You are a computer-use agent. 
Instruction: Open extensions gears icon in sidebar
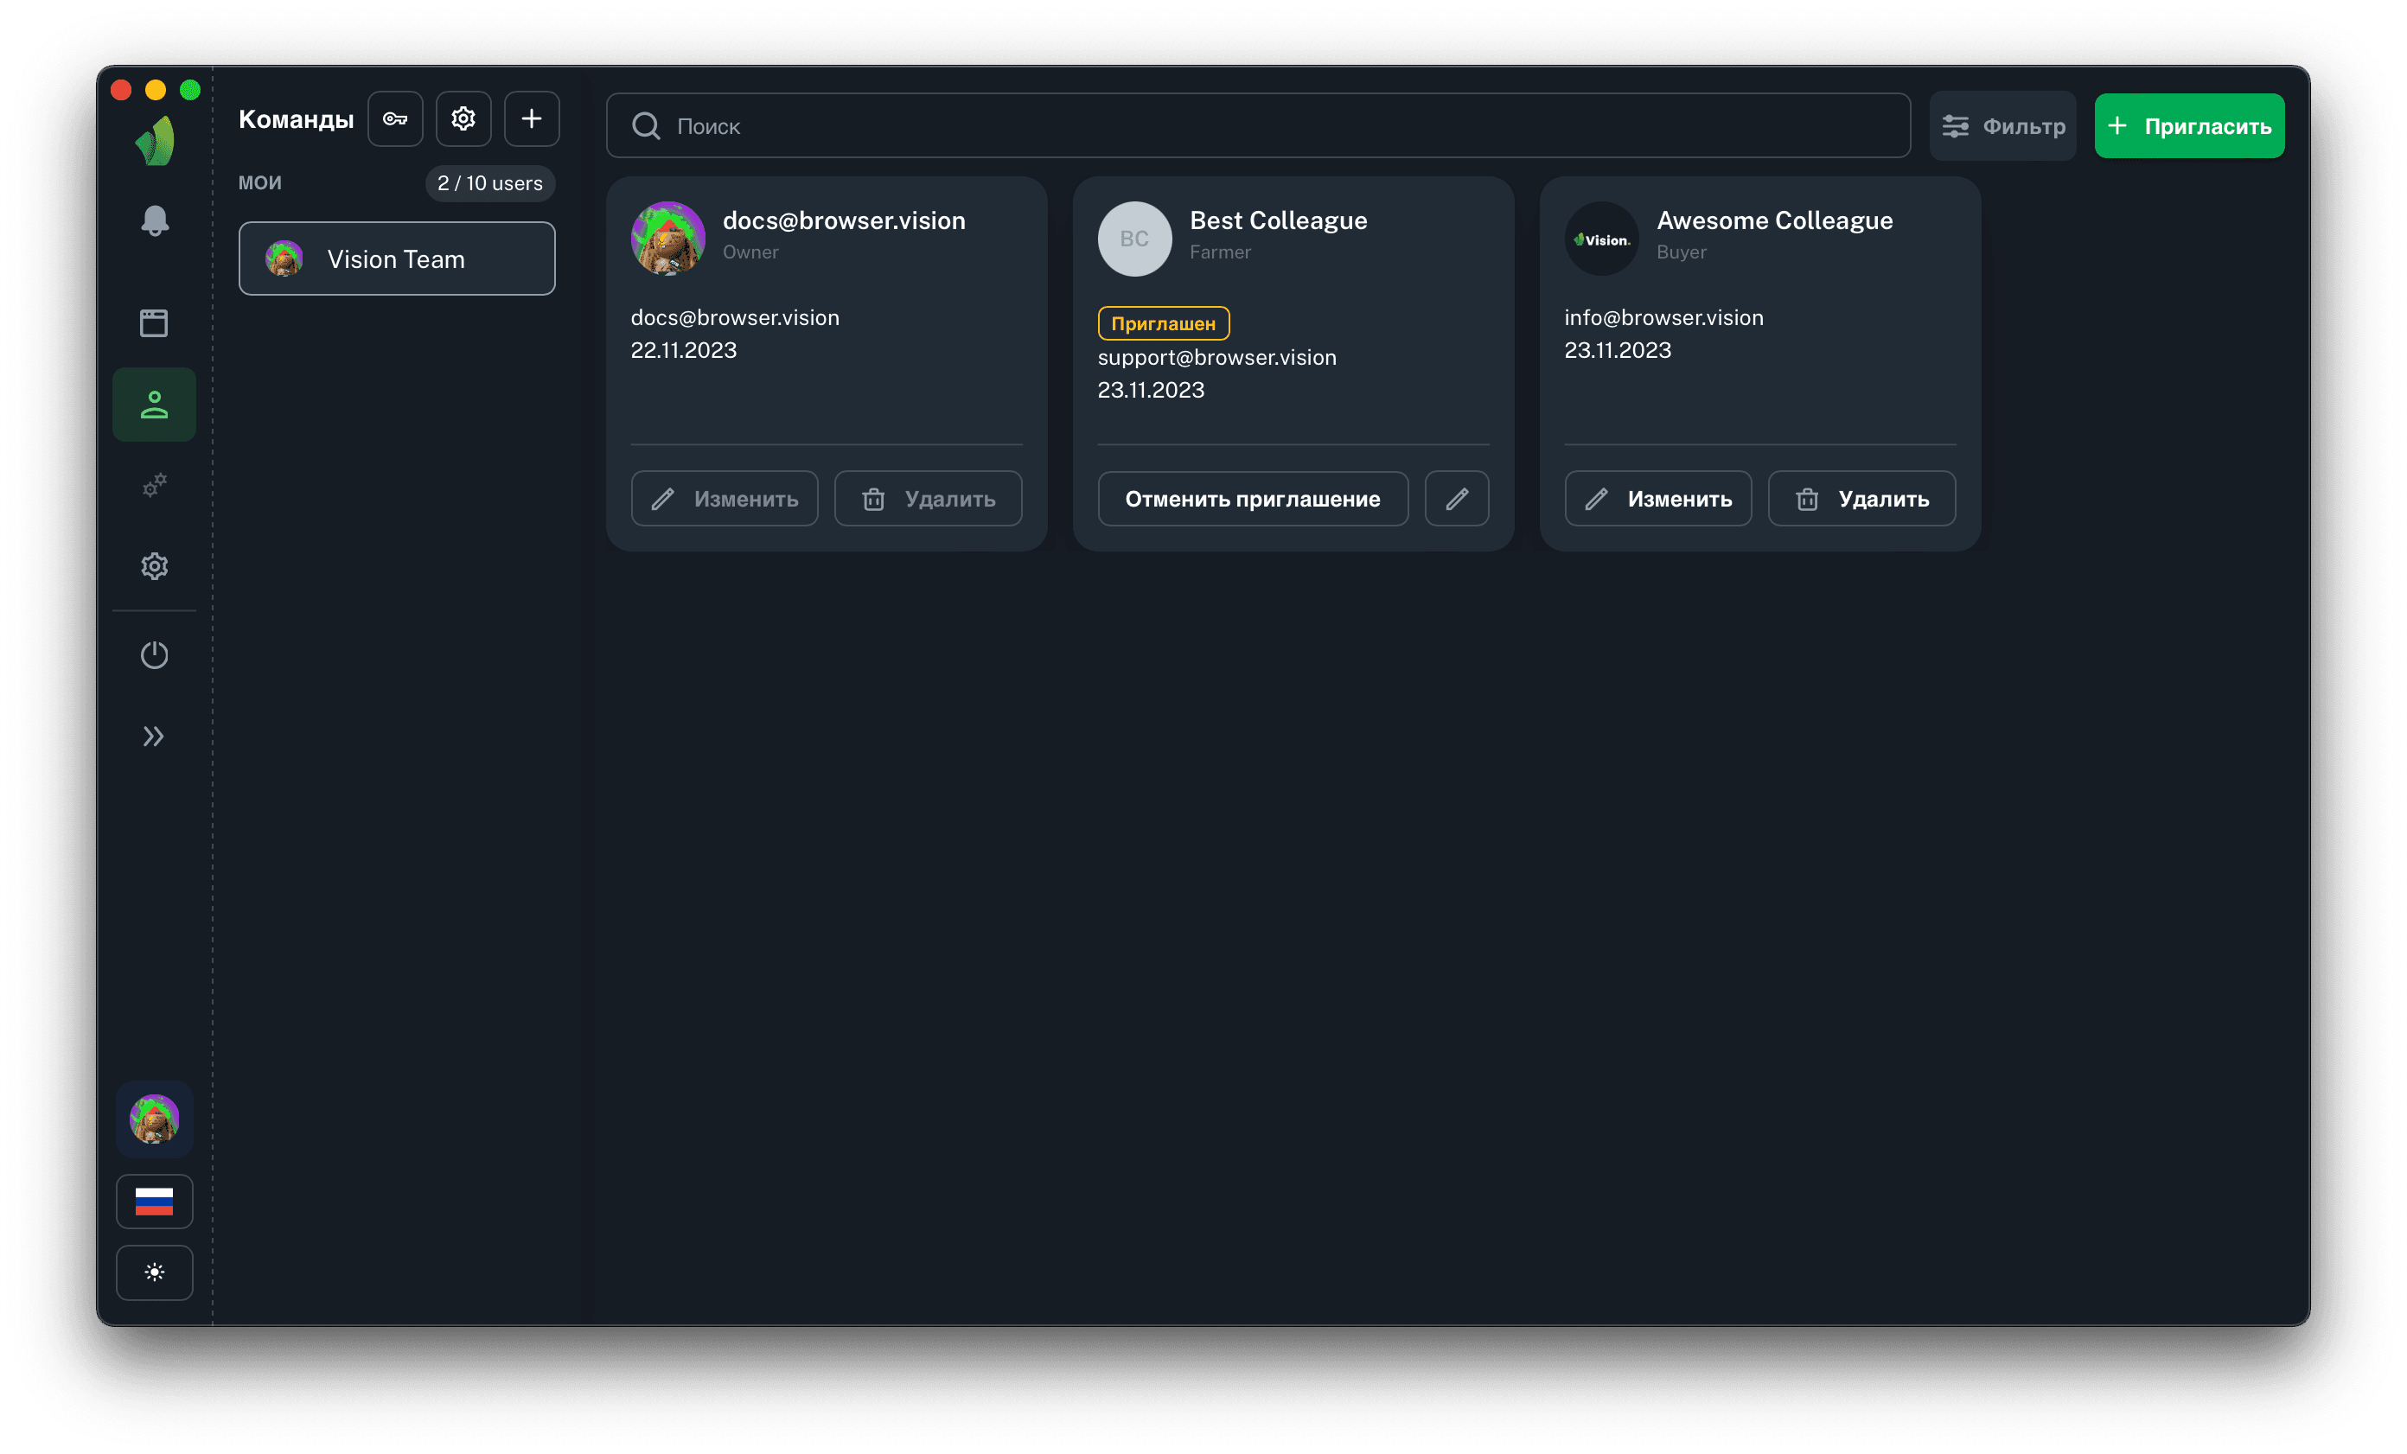point(155,485)
